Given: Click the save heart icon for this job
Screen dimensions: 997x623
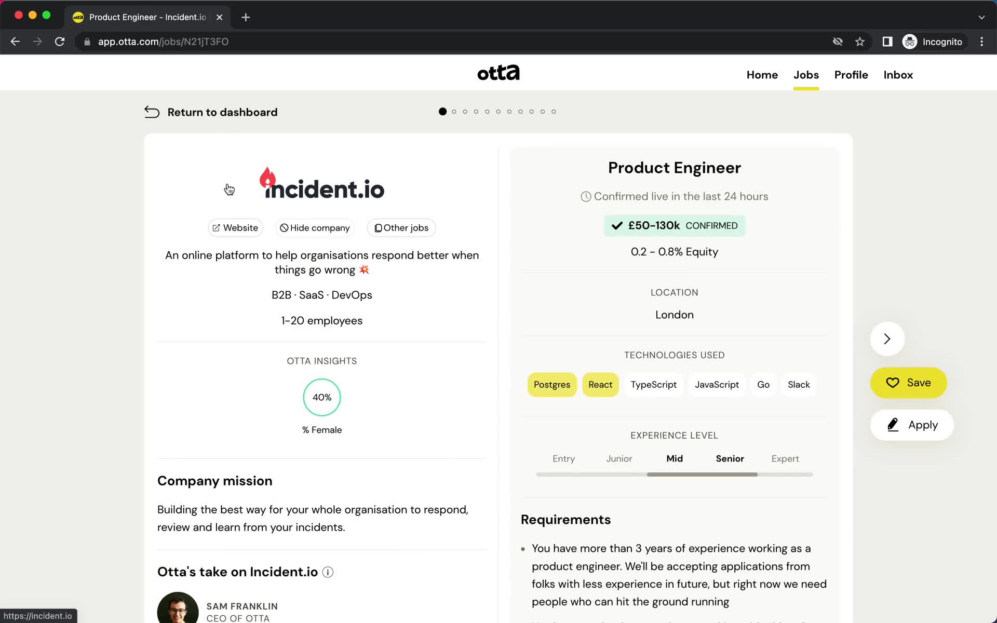Looking at the screenshot, I should 893,383.
